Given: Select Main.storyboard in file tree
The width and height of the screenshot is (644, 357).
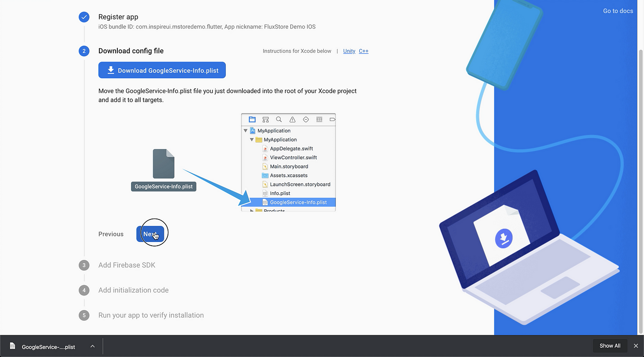Looking at the screenshot, I should point(289,167).
